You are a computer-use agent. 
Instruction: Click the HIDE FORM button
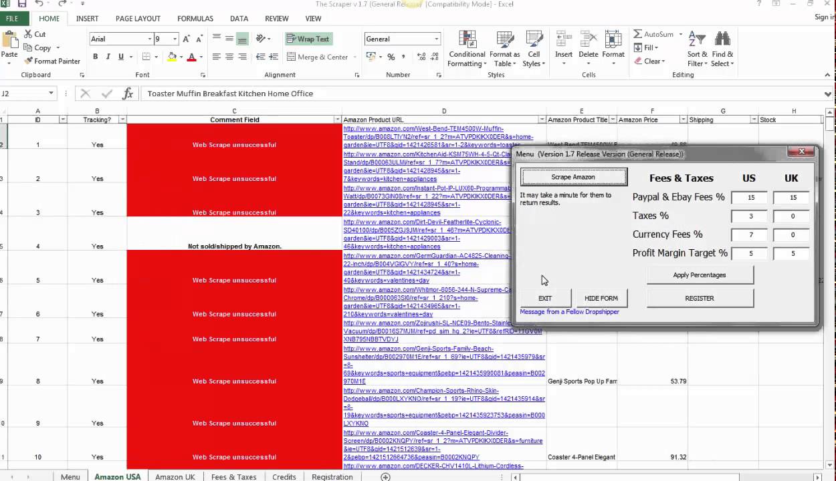click(x=601, y=298)
